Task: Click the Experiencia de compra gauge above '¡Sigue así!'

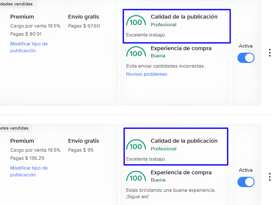Action: [136, 176]
